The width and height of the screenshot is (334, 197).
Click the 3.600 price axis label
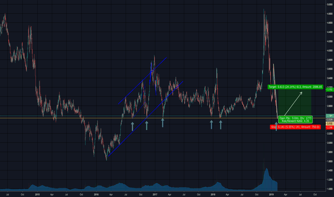point(330,69)
